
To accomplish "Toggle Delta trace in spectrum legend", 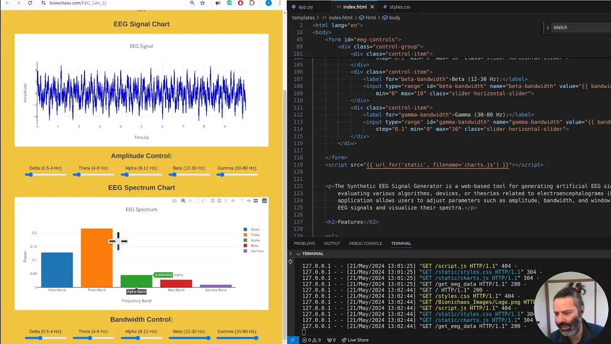I will click(x=252, y=230).
